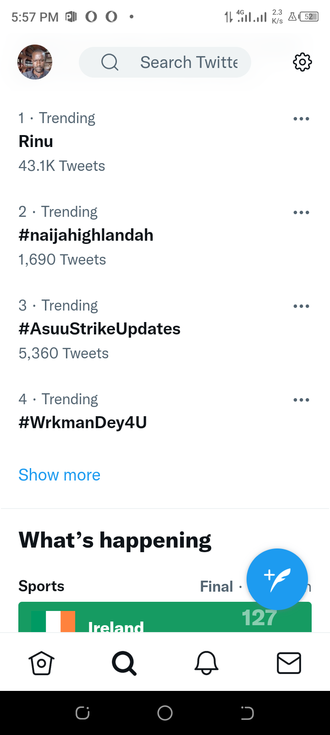Image resolution: width=330 pixels, height=735 pixels.
Task: Open the Notifications bell tab
Action: (x=207, y=663)
